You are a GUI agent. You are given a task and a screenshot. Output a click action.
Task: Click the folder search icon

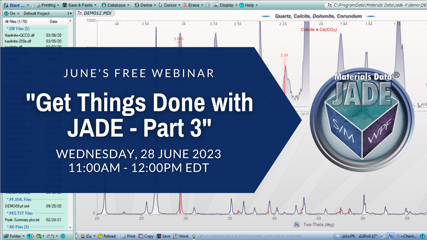(39, 236)
